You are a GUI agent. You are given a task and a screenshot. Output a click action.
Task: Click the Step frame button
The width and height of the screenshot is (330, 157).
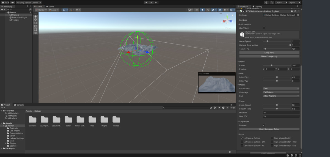pos(156,2)
